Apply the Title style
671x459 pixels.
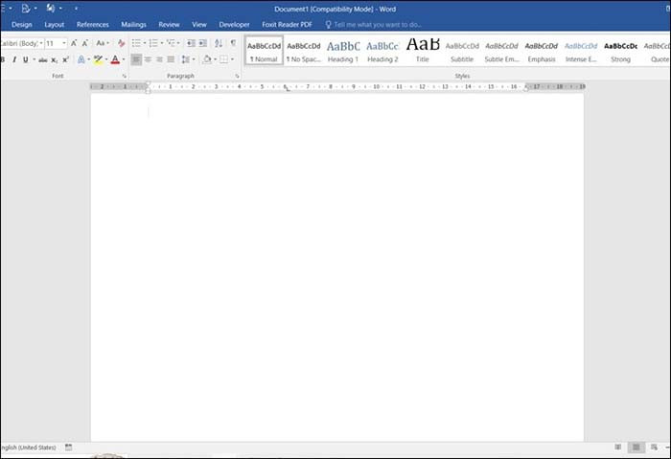pyautogui.click(x=423, y=51)
